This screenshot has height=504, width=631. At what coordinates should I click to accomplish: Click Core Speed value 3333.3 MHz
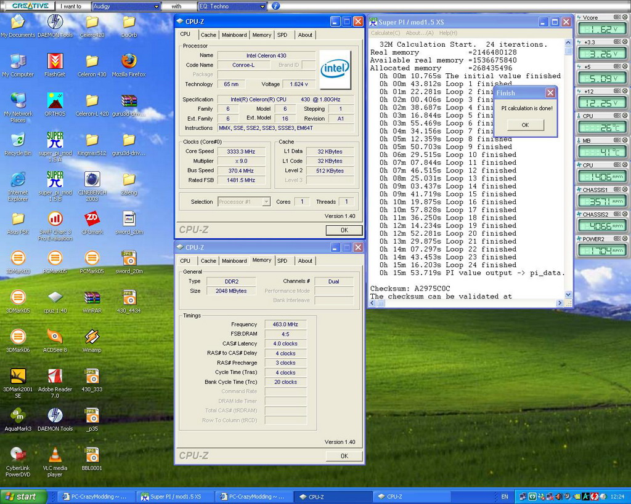tap(241, 151)
